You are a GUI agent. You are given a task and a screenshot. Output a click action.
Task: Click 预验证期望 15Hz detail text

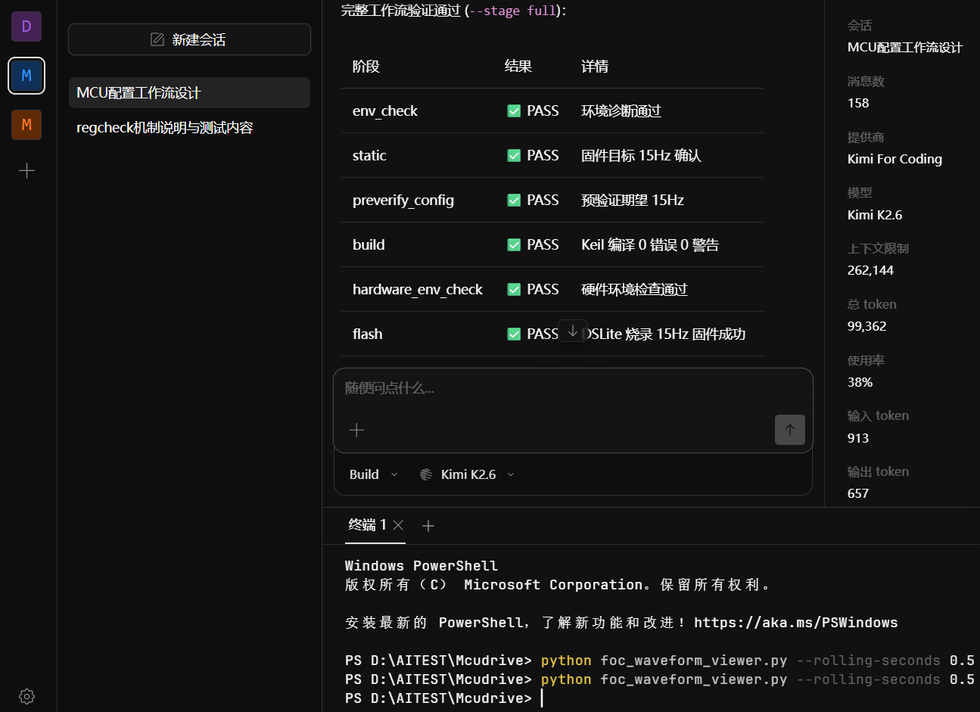tap(633, 201)
